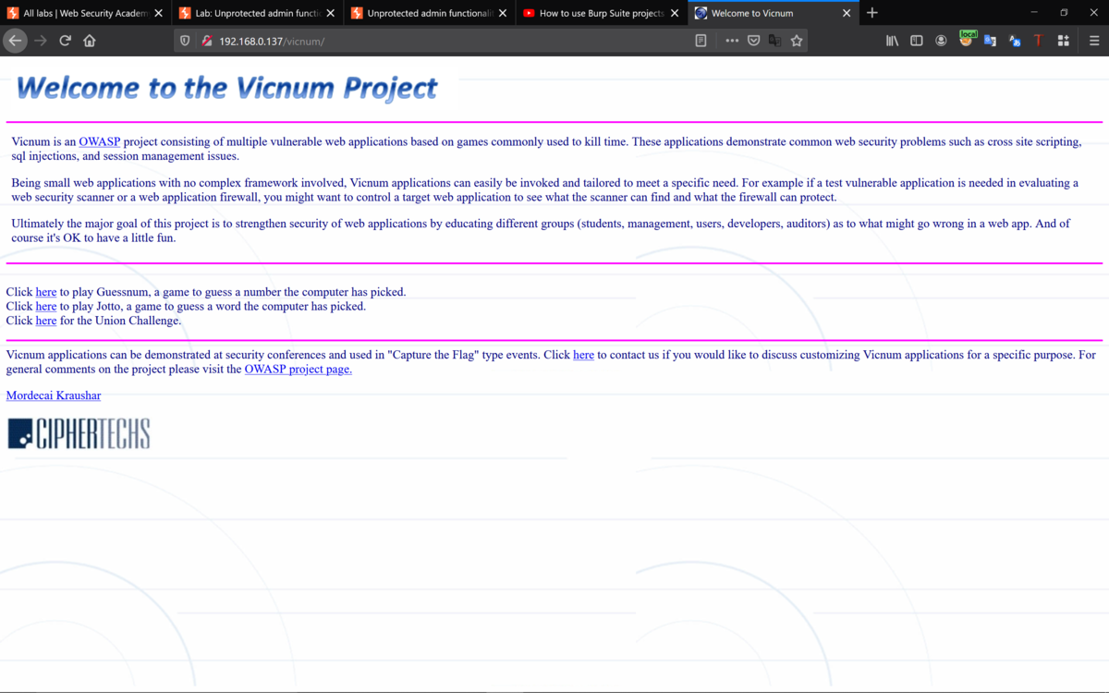The width and height of the screenshot is (1109, 693).
Task: Open the Firefox home page
Action: (x=90, y=41)
